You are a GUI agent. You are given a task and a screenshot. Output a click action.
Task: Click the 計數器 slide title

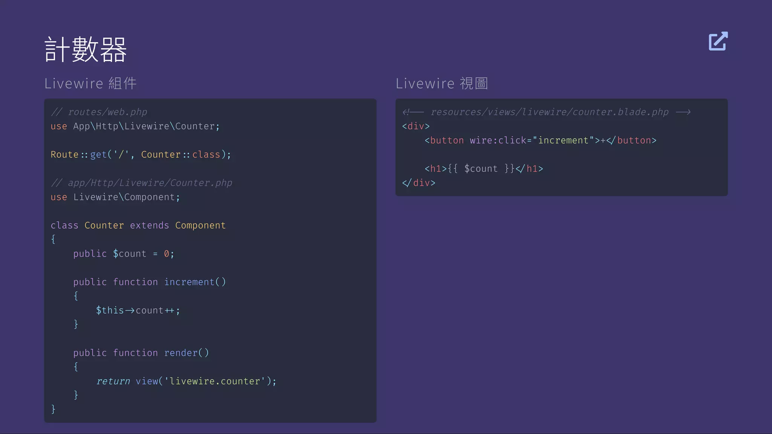(86, 49)
